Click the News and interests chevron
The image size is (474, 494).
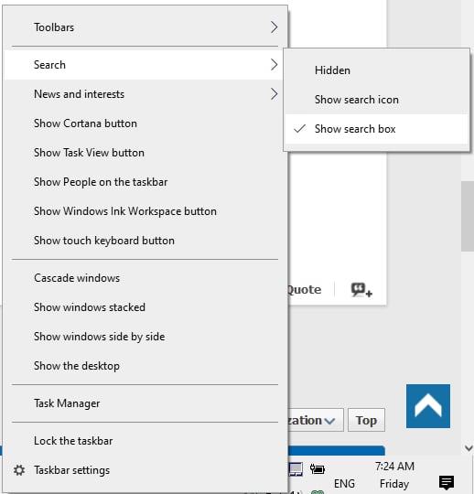[x=274, y=94]
